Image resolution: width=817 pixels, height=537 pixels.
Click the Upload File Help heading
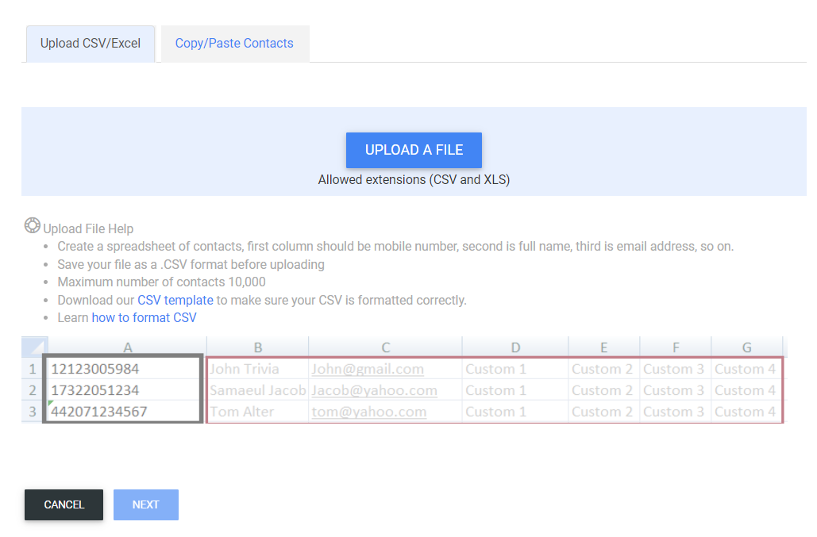point(88,229)
